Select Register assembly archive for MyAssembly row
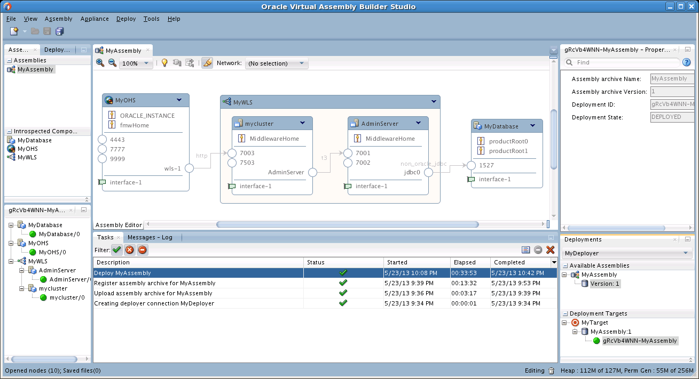699x379 pixels. tap(325, 283)
